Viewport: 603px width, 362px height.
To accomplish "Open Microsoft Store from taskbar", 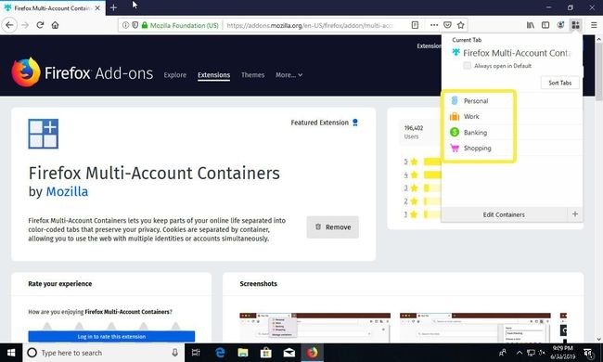I will pos(265,353).
